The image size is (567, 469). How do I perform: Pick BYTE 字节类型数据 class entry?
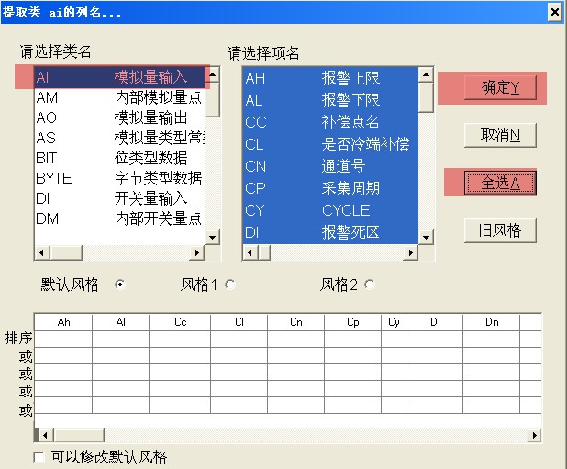click(119, 178)
